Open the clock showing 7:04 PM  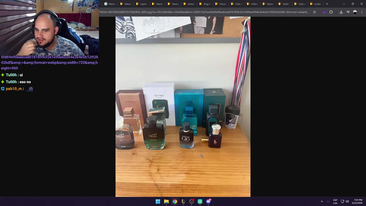pos(357,201)
